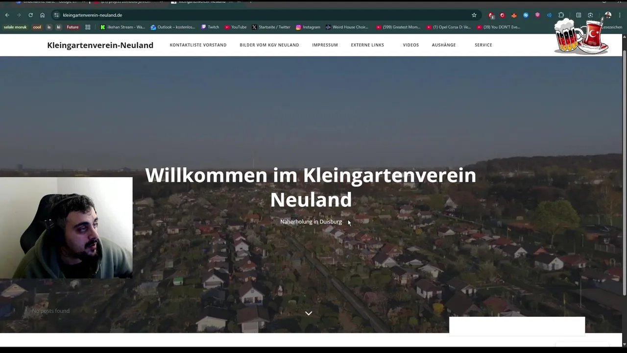Open the apps grid in bookmarks bar
627x353 pixels.
[88, 27]
